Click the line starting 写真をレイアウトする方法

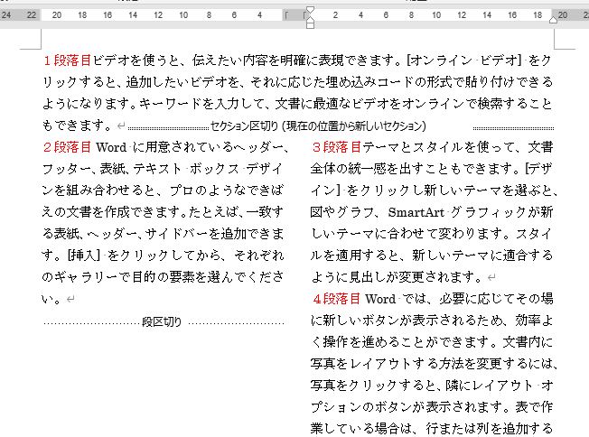pyautogui.click(x=434, y=364)
